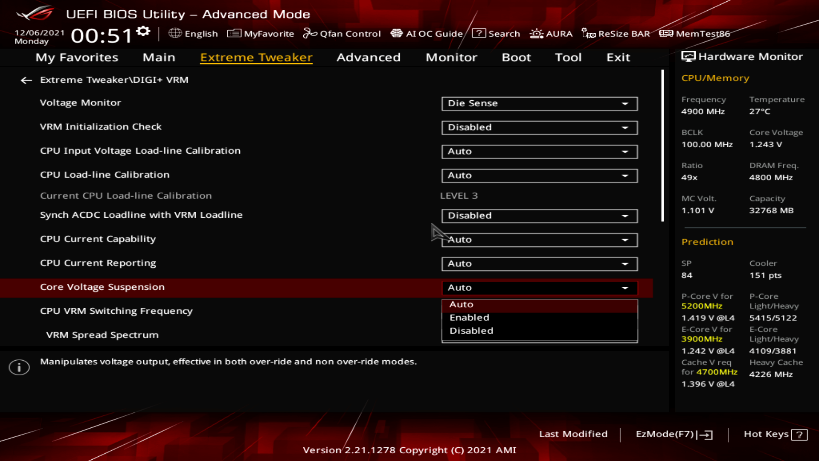Open CPU Load-line Calibration dropdown
This screenshot has height=461, width=819.
coord(539,175)
